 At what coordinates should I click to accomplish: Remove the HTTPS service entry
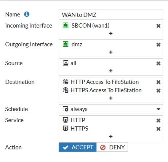[158, 129]
